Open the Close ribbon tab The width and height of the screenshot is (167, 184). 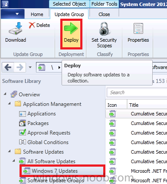point(104,14)
